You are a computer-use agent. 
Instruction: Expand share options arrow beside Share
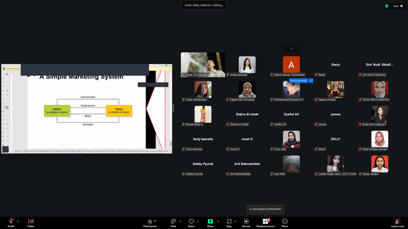click(x=218, y=221)
